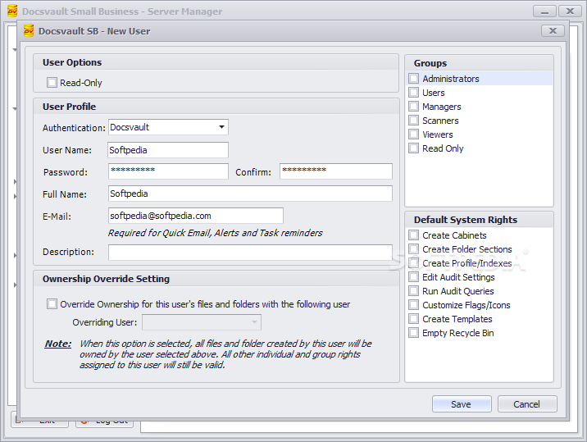587x442 pixels.
Task: Check the Administrators group
Action: (x=413, y=78)
